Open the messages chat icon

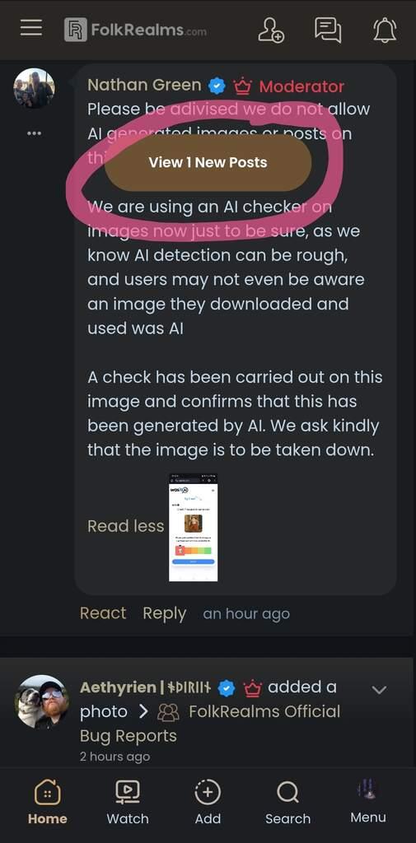[328, 30]
